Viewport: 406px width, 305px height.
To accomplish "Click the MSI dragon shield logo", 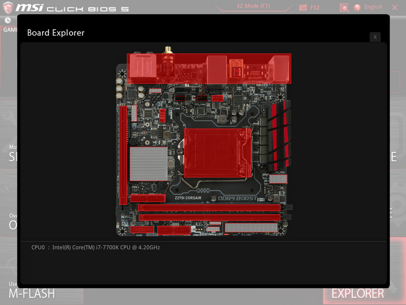I will pyautogui.click(x=7, y=7).
